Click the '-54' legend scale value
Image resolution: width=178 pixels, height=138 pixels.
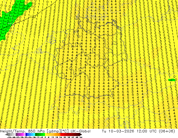tap(9, 137)
